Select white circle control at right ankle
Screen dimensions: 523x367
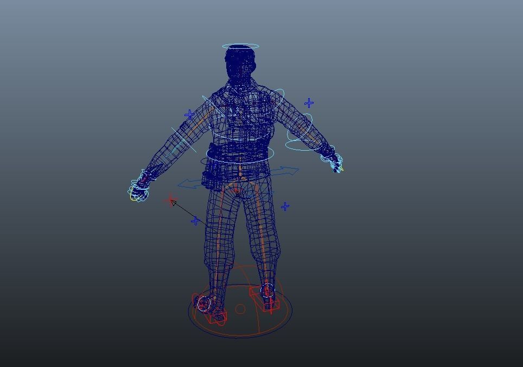267,291
